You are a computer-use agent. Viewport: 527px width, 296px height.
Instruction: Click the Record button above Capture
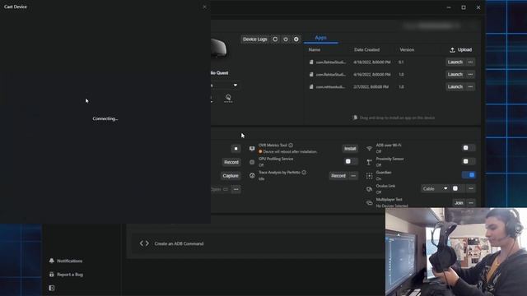pyautogui.click(x=231, y=163)
